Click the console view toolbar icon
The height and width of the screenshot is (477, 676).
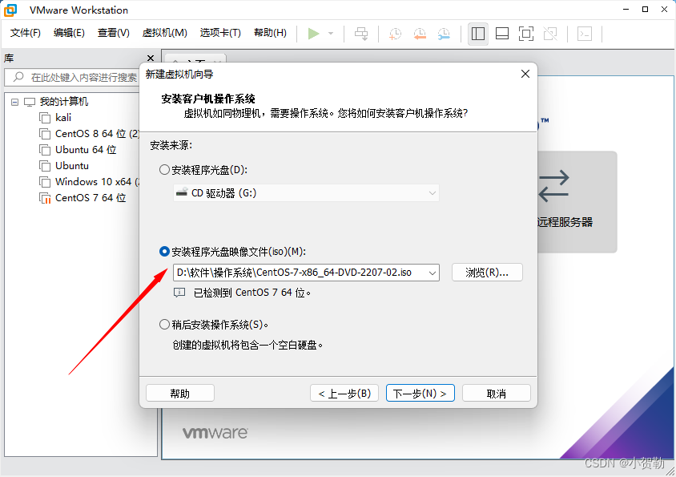click(585, 33)
